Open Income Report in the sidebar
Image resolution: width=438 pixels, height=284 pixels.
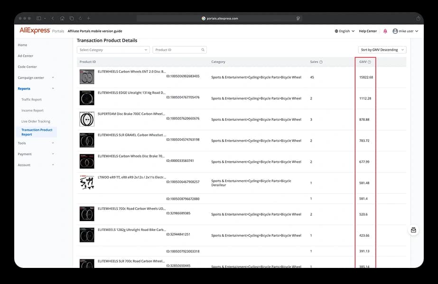click(32, 110)
